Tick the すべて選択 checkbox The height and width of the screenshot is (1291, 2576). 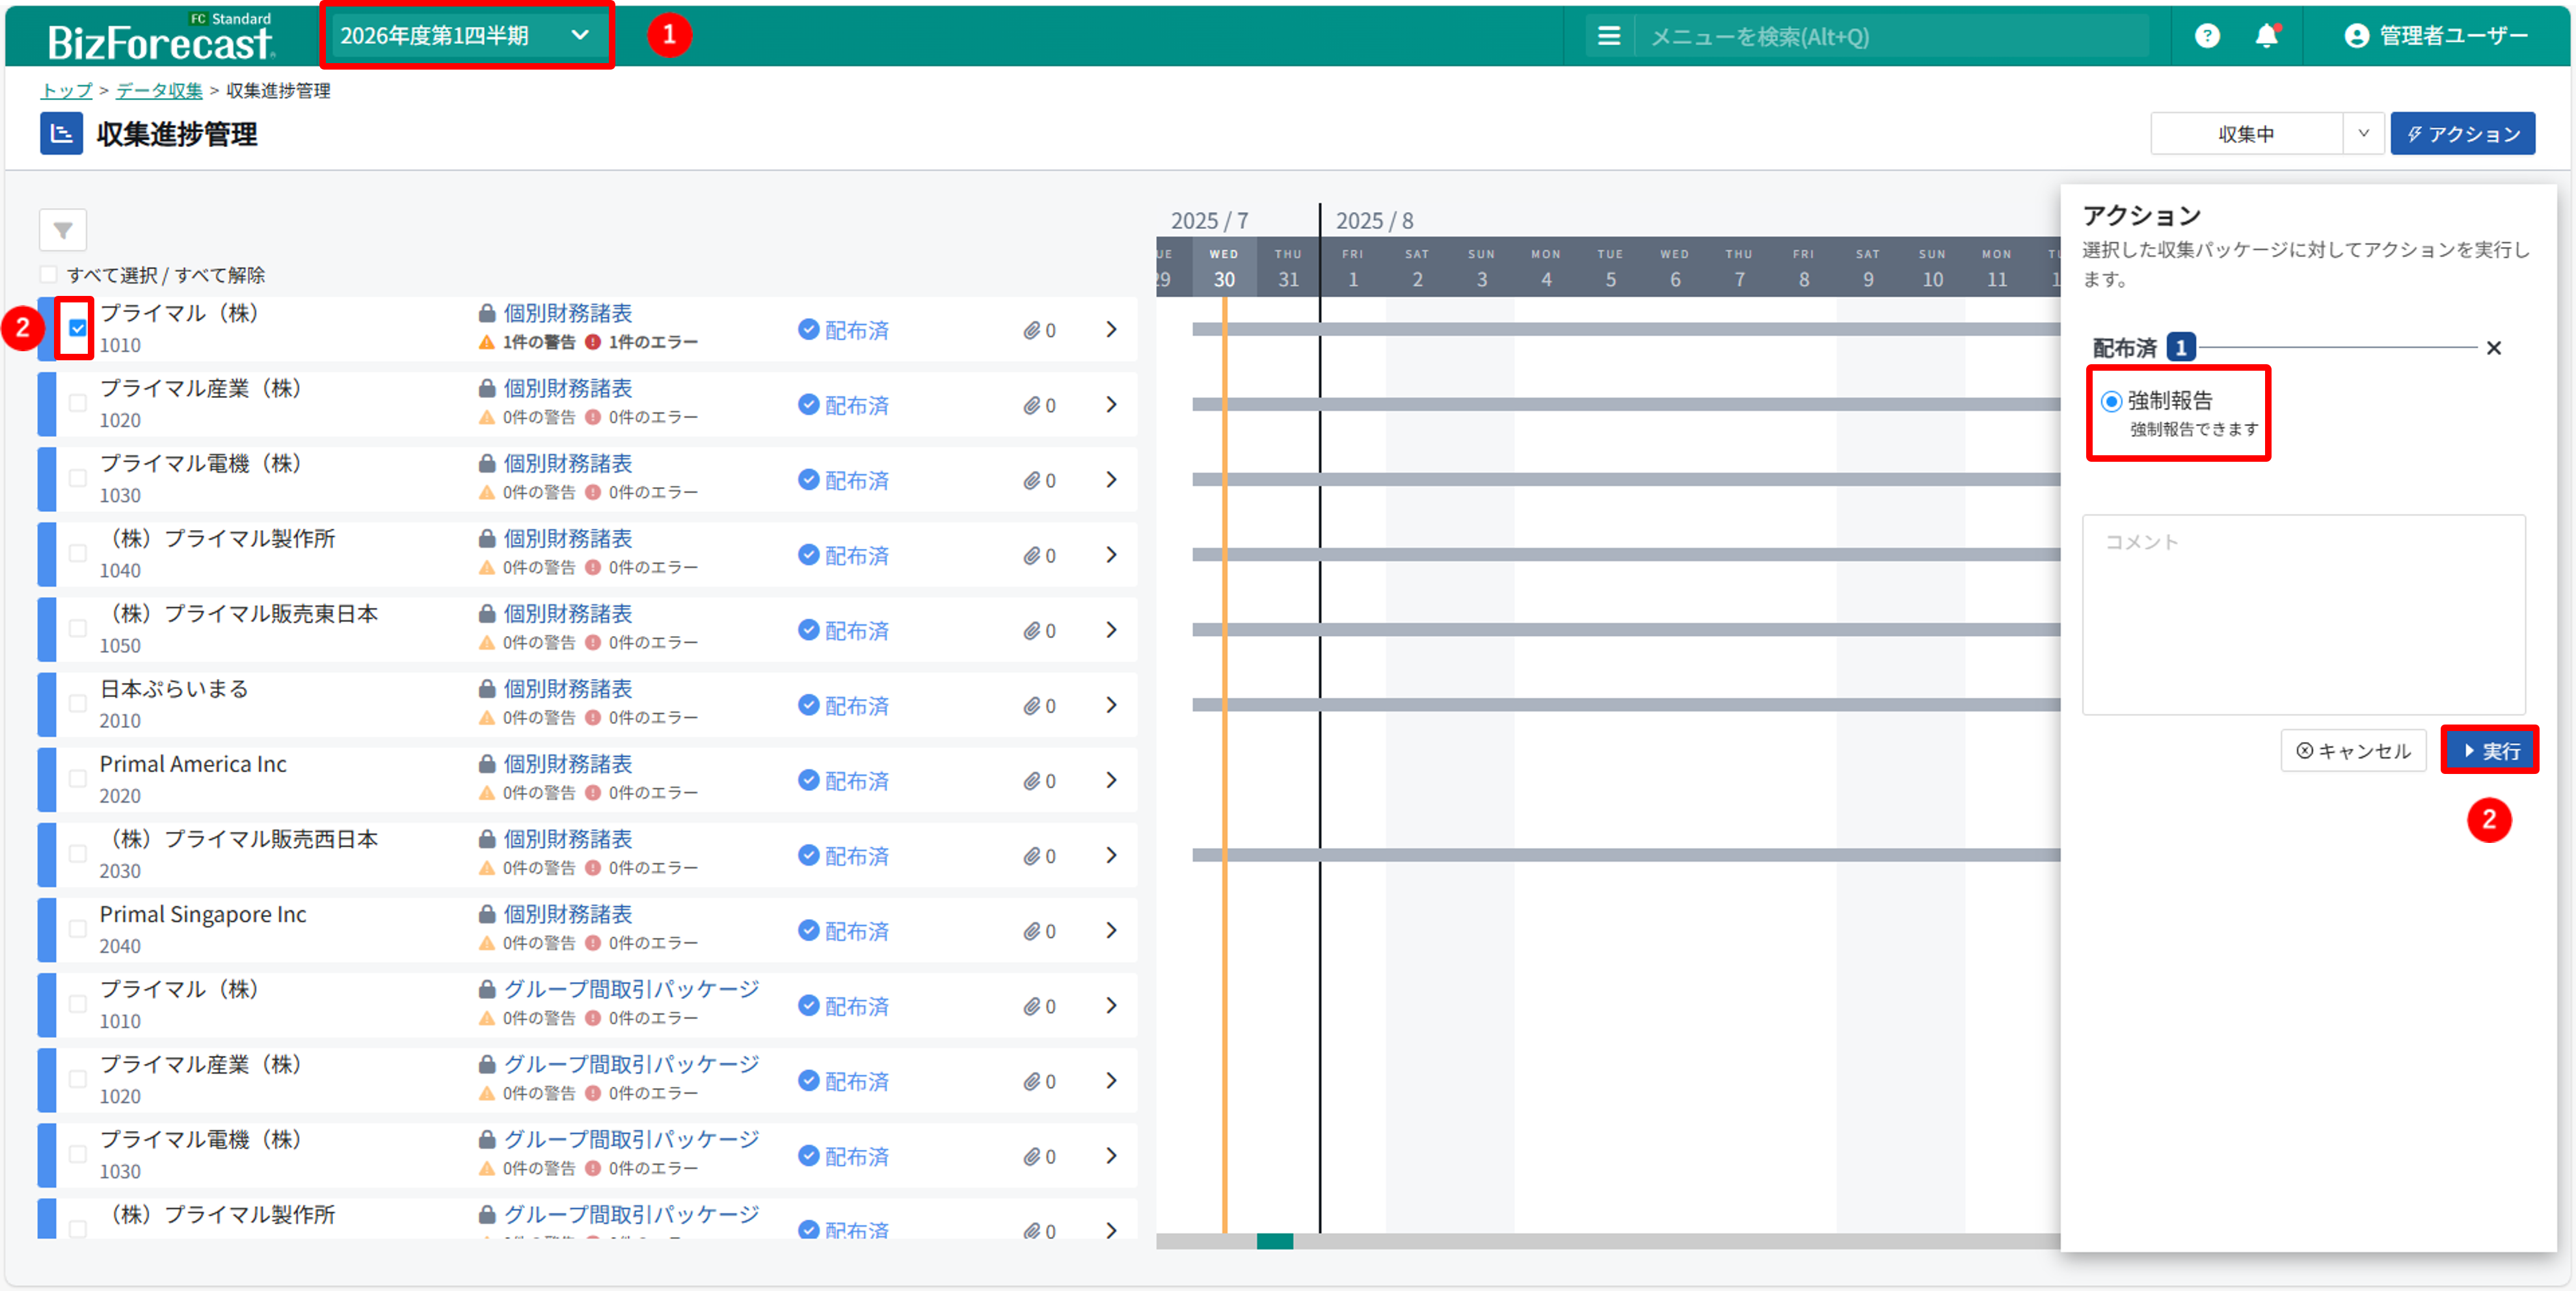(49, 275)
